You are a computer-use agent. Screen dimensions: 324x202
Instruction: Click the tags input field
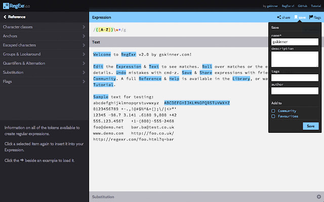click(295, 78)
